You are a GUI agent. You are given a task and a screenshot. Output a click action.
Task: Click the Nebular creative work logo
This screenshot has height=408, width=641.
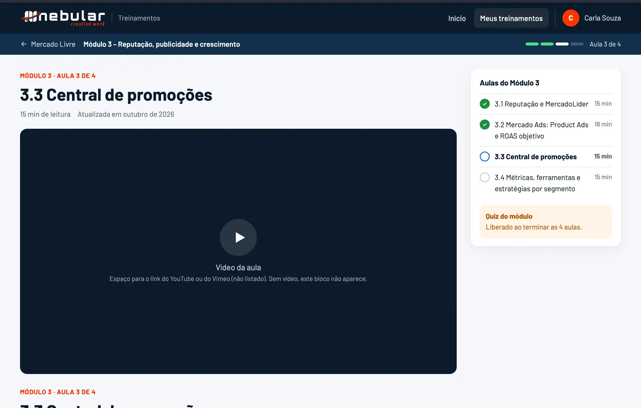(63, 18)
